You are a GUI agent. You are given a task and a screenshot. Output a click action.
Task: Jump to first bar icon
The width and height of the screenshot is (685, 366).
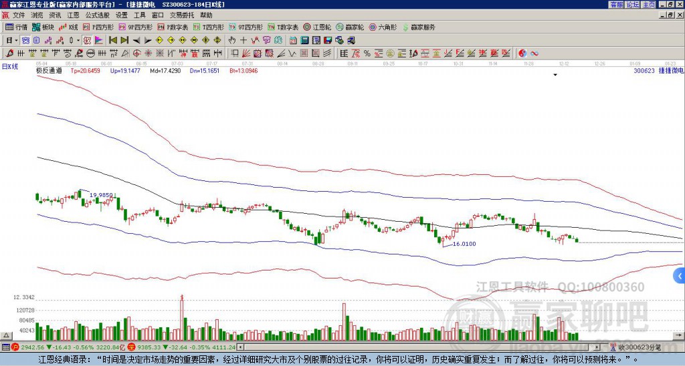pos(112,41)
